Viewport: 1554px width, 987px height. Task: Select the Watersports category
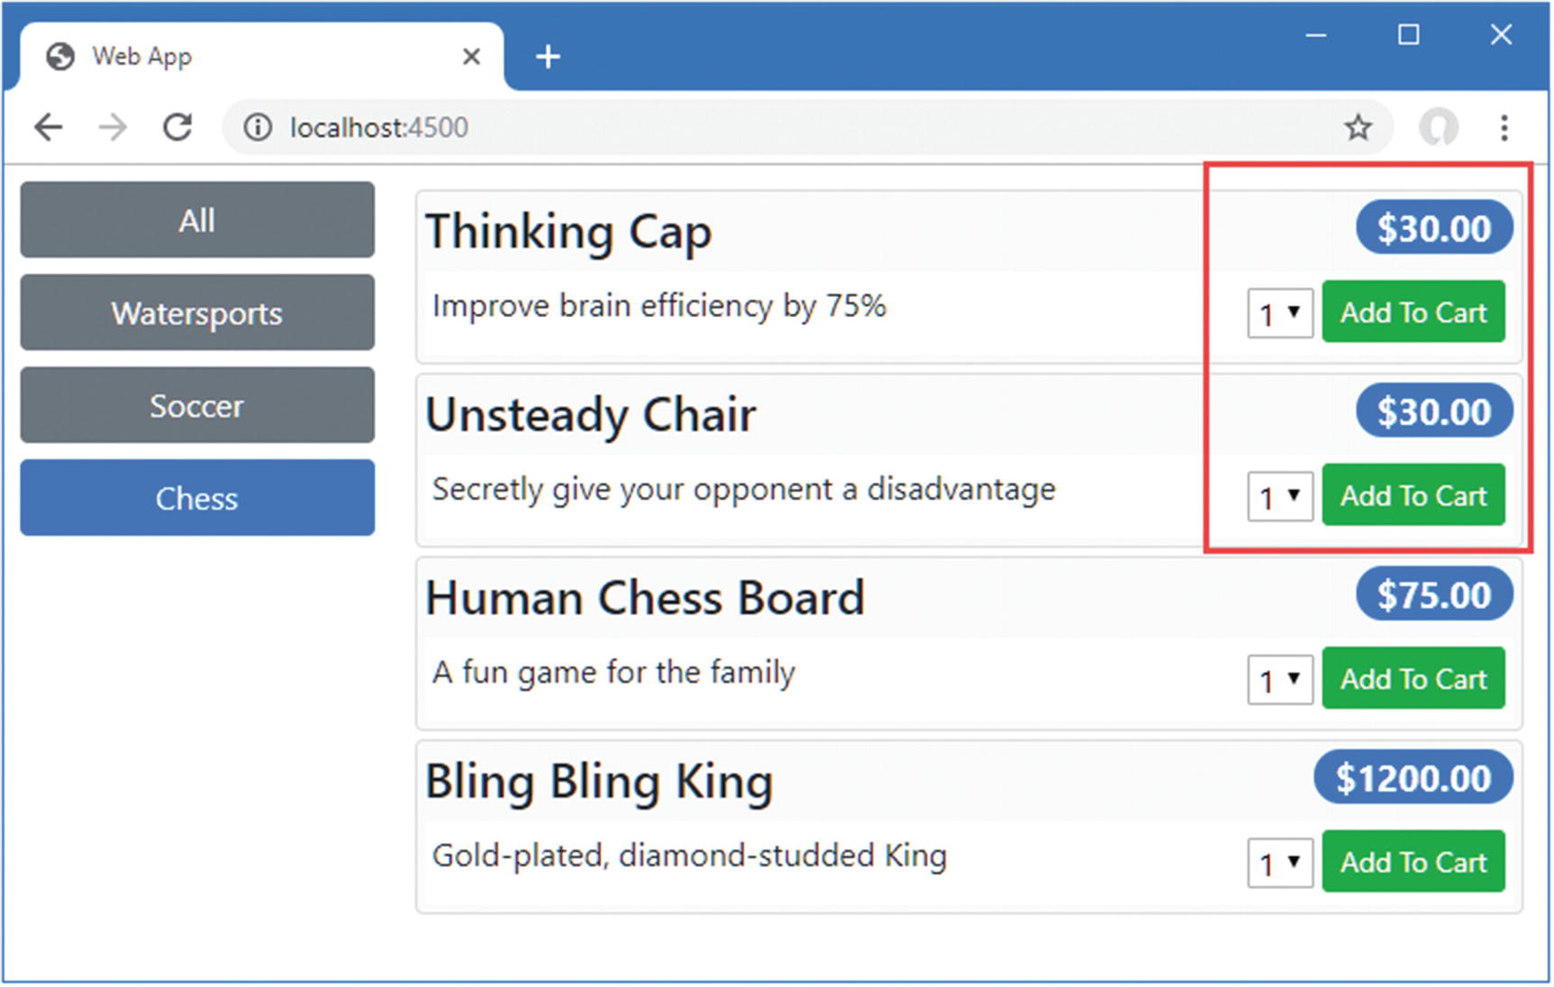tap(197, 313)
